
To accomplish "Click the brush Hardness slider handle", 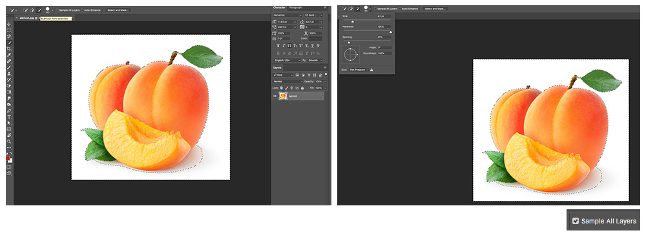I will [x=391, y=32].
